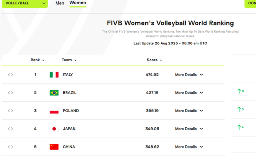Switch to the Men tab
This screenshot has width=256, height=156.
tap(60, 3)
